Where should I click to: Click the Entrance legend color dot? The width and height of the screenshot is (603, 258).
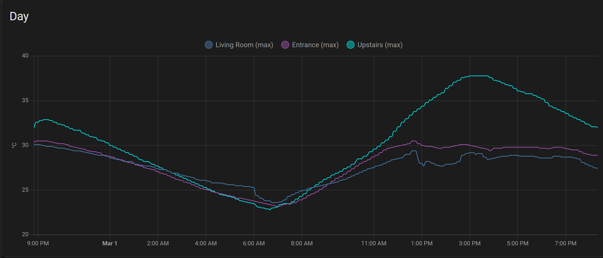click(284, 45)
